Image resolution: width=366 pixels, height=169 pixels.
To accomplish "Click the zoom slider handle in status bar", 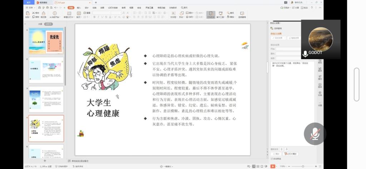I will (x=303, y=166).
